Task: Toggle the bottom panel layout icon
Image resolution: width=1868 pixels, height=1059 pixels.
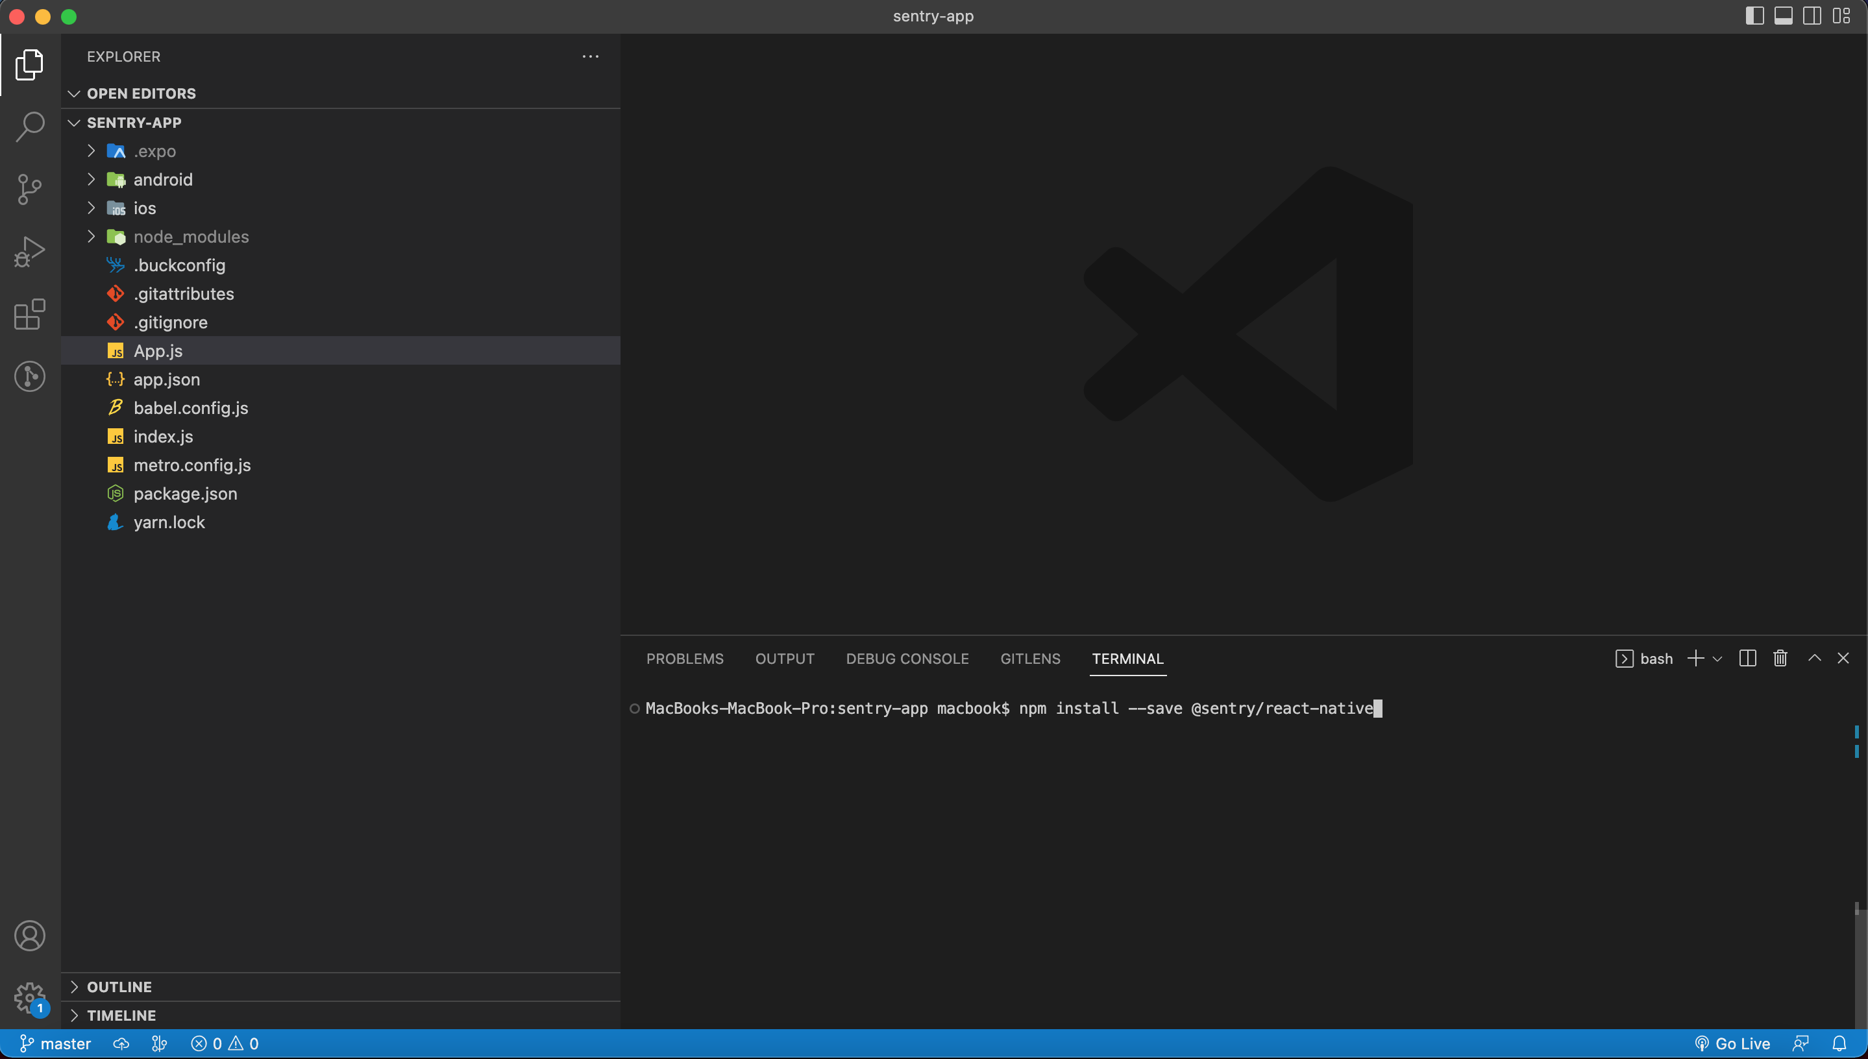Action: tap(1784, 16)
